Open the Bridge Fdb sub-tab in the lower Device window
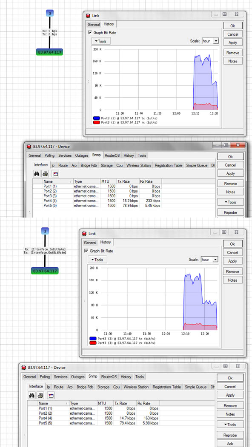 [x=85, y=387]
